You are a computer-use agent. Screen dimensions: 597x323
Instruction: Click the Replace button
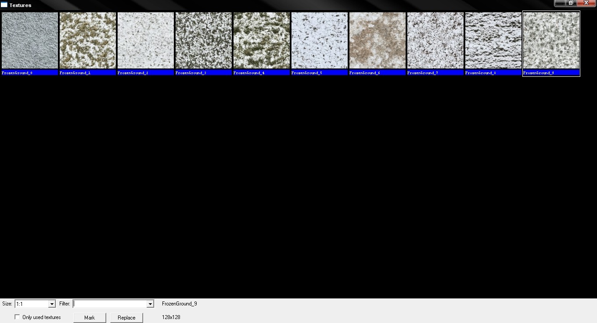click(126, 317)
